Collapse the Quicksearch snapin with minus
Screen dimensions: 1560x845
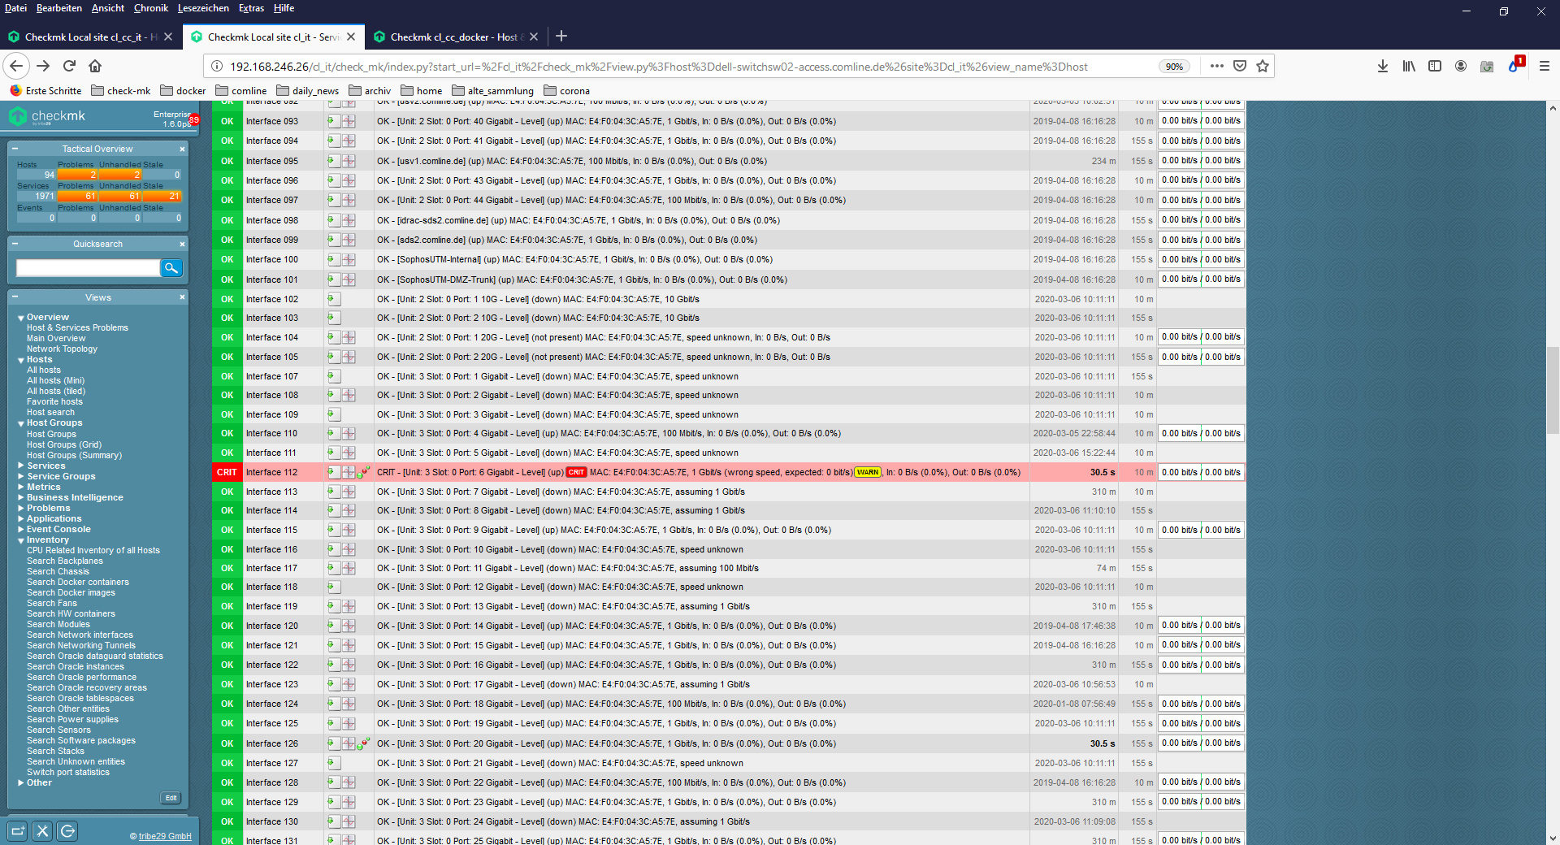click(x=15, y=244)
